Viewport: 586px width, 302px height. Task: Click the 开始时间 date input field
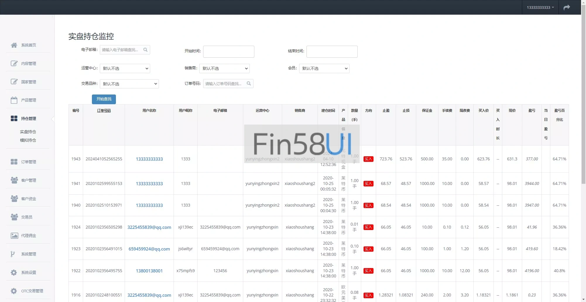point(229,52)
